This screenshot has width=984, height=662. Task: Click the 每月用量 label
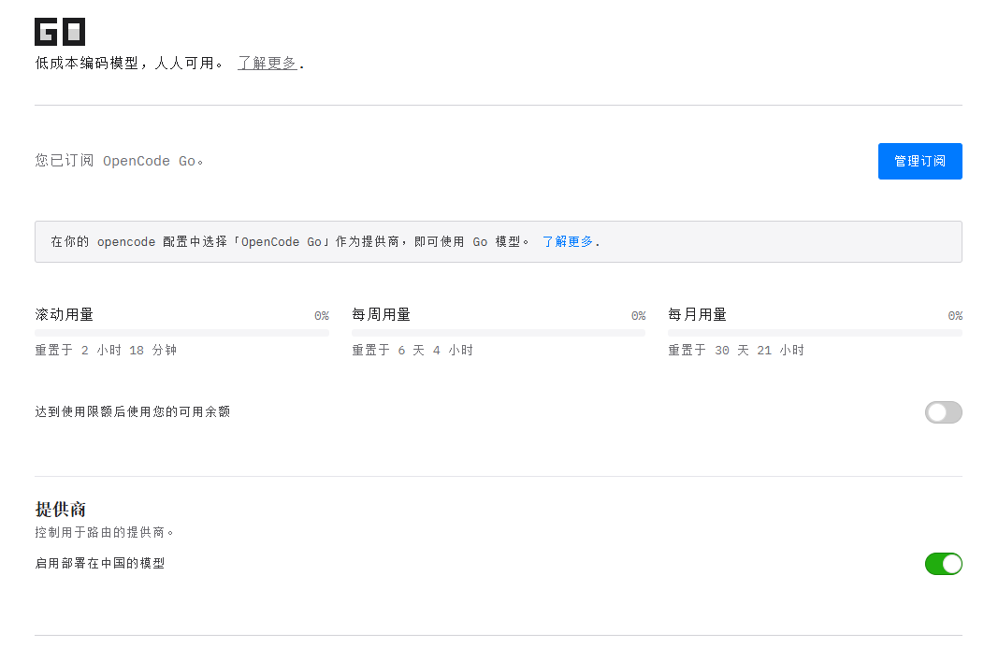pos(697,314)
